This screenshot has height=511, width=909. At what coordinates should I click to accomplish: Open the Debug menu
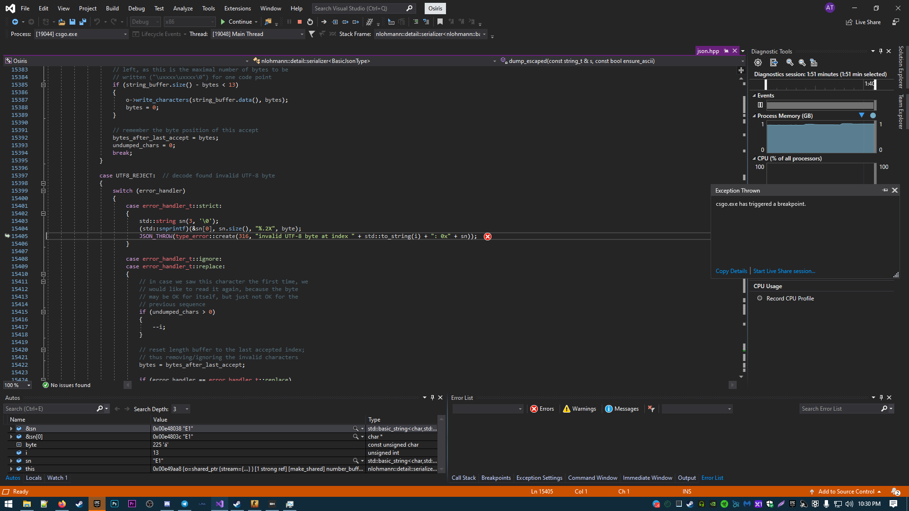click(x=136, y=9)
